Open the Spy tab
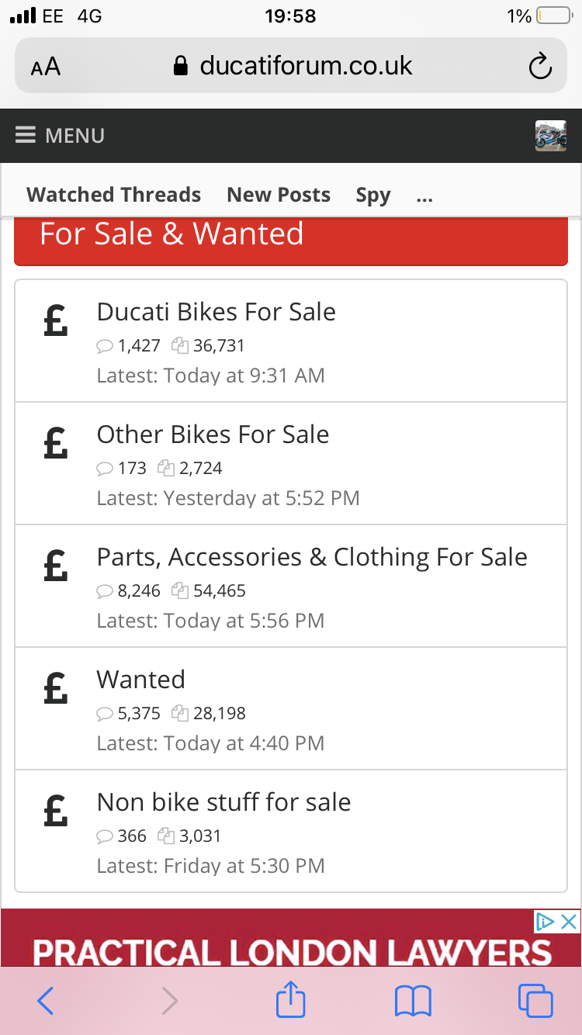Screen dimensions: 582x1035 coord(373,195)
